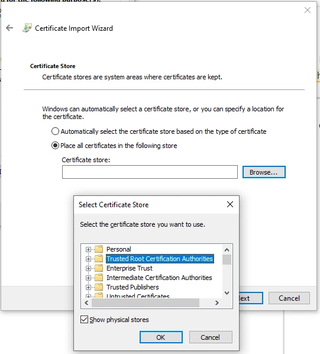Close the Certificate Import Wizard window
The height and width of the screenshot is (354, 320).
tap(308, 10)
